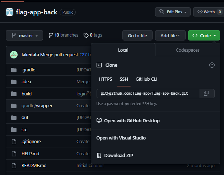Viewport: 224px width, 175px height.
Task: Open the 0 tags link
Action: [x=93, y=35]
